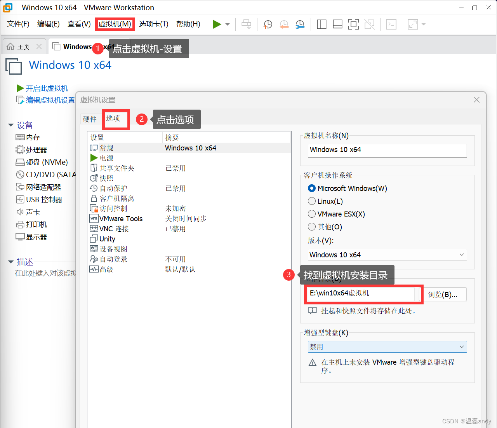Toggle the thumbnail bar view icon
497x428 pixels.
(x=337, y=24)
